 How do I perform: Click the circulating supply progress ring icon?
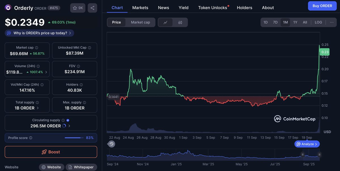pos(64,126)
